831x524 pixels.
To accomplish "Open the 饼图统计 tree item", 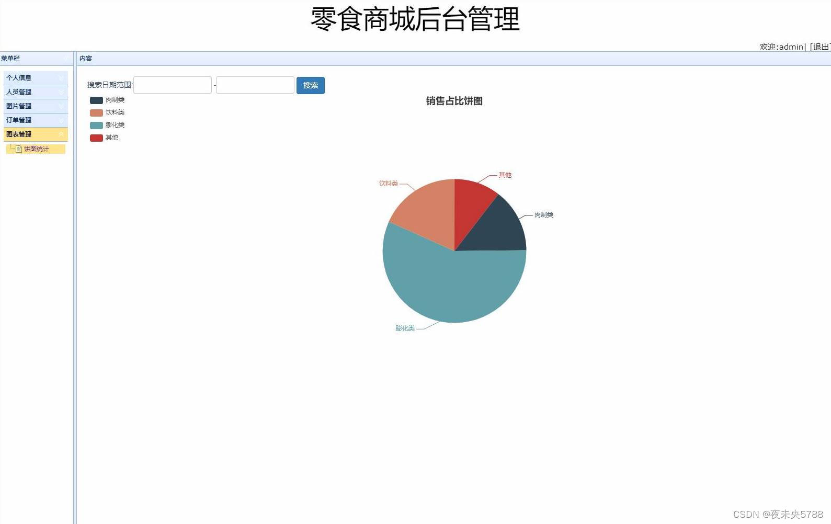I will [36, 149].
